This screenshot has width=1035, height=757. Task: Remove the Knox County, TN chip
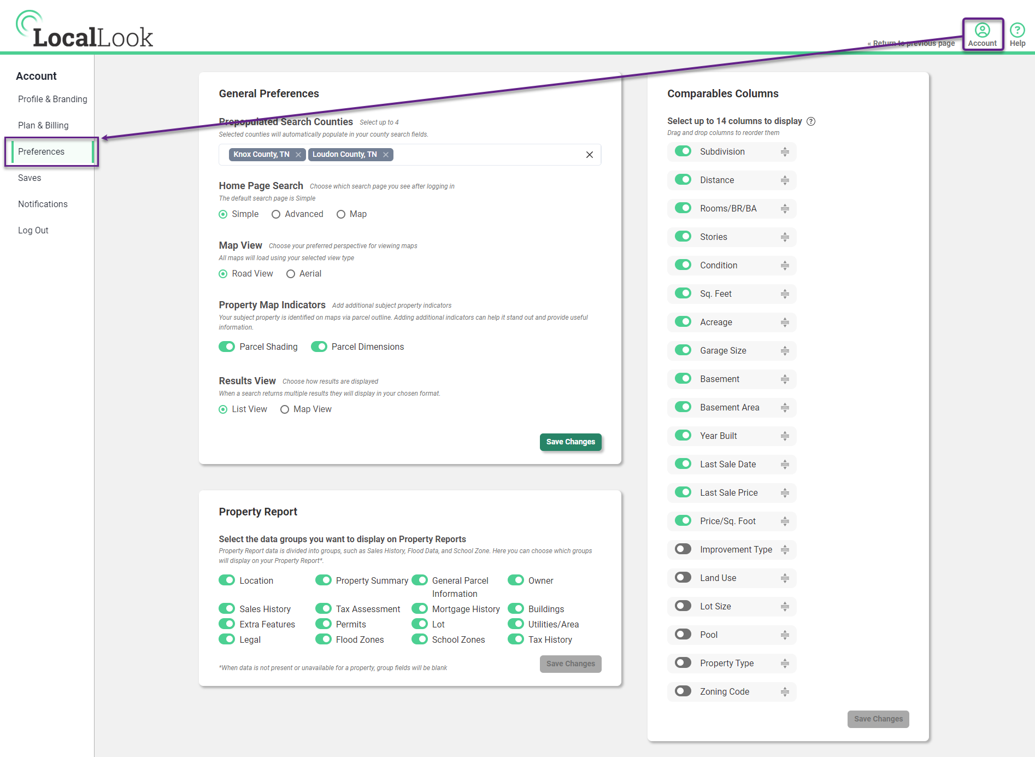[298, 154]
